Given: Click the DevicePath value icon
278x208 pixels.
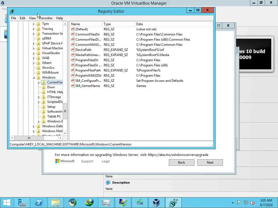Looking at the screenshot, I should click(x=72, y=50).
